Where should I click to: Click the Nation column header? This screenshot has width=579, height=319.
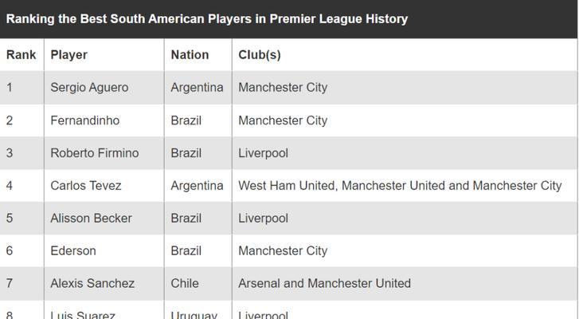pyautogui.click(x=190, y=55)
